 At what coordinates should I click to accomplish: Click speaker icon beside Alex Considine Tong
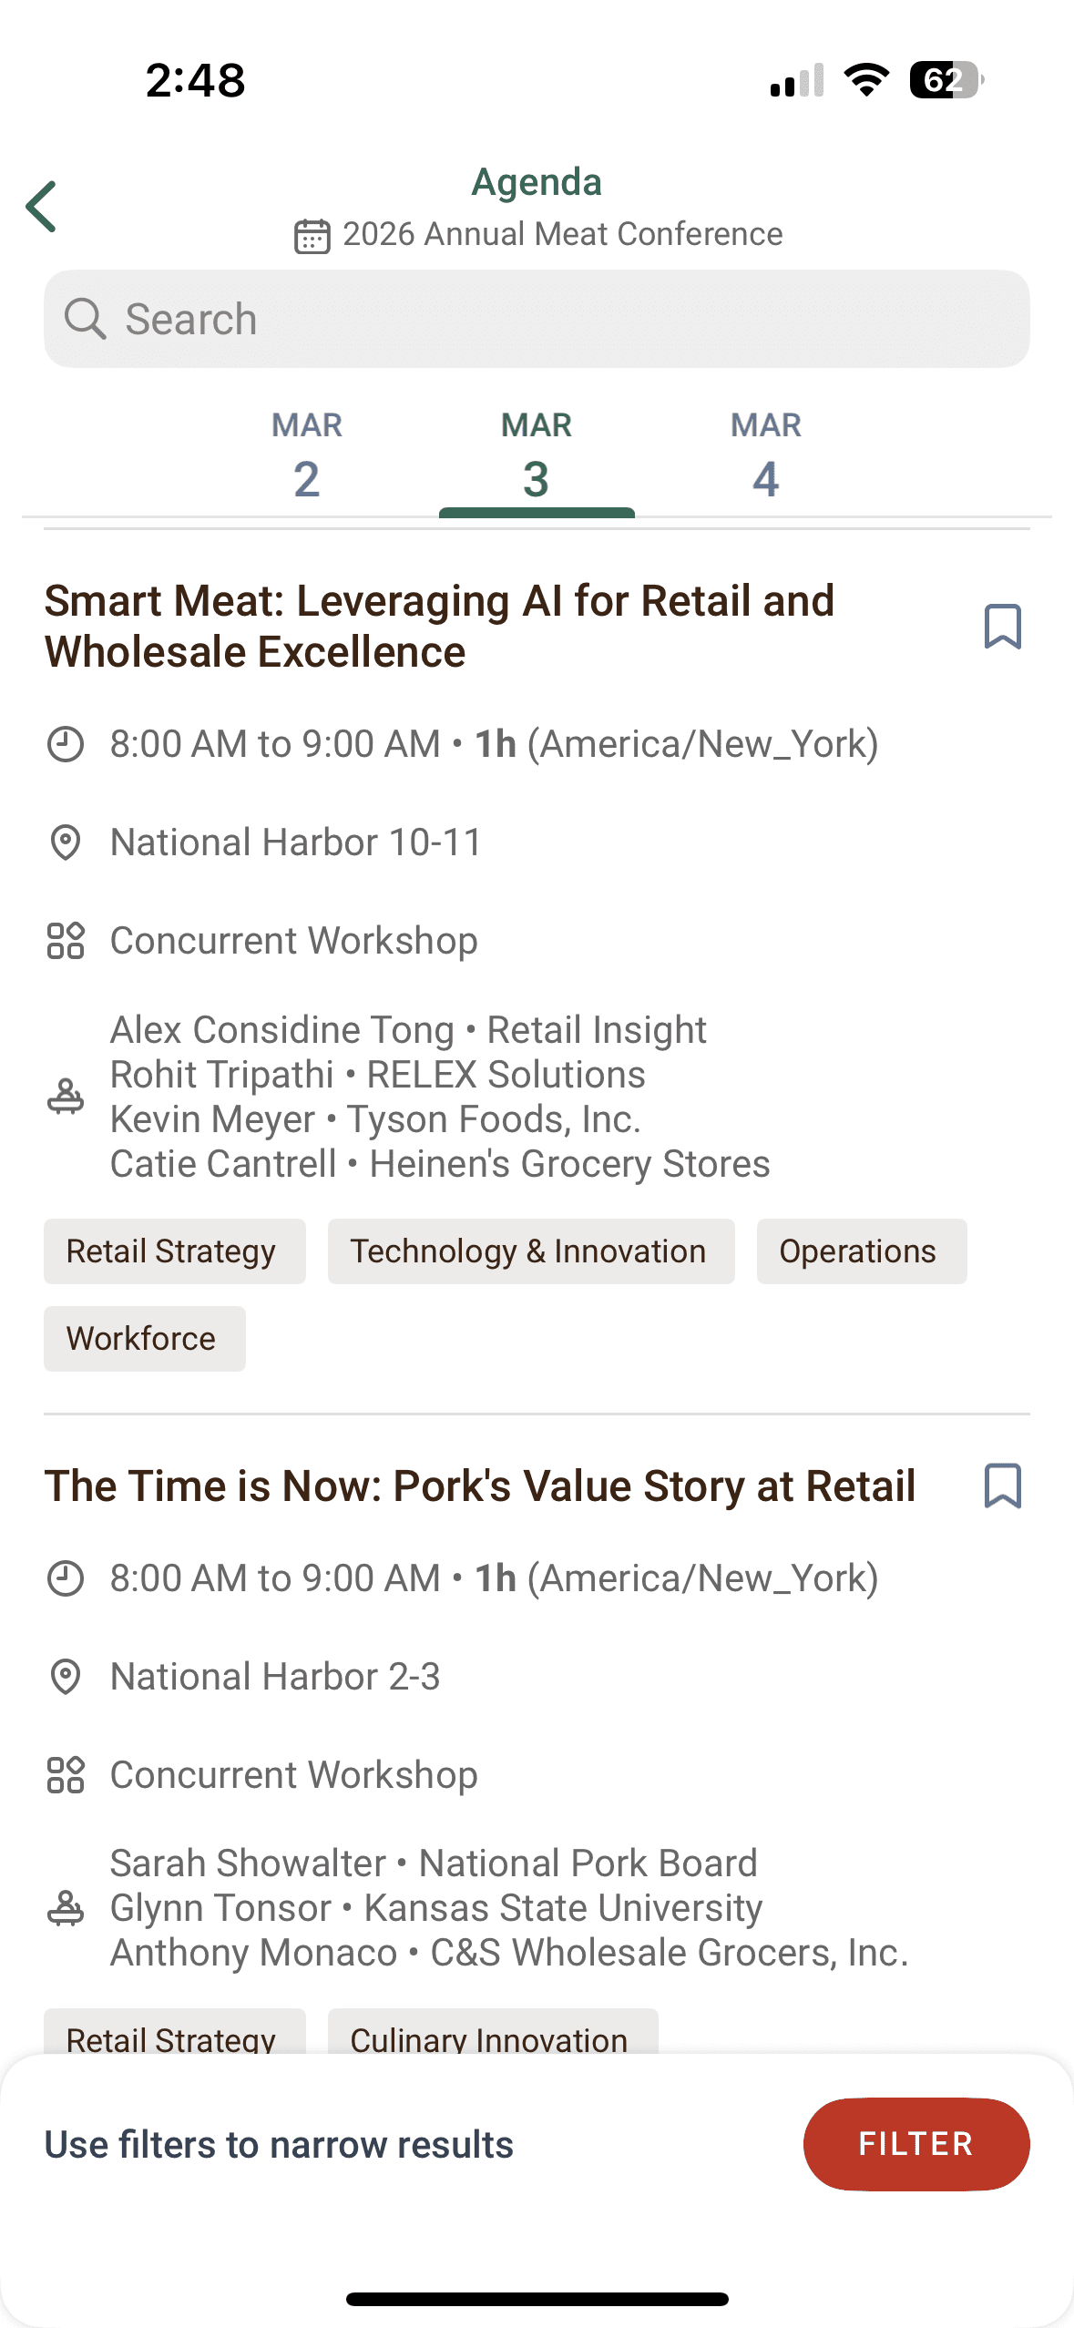tap(66, 1097)
